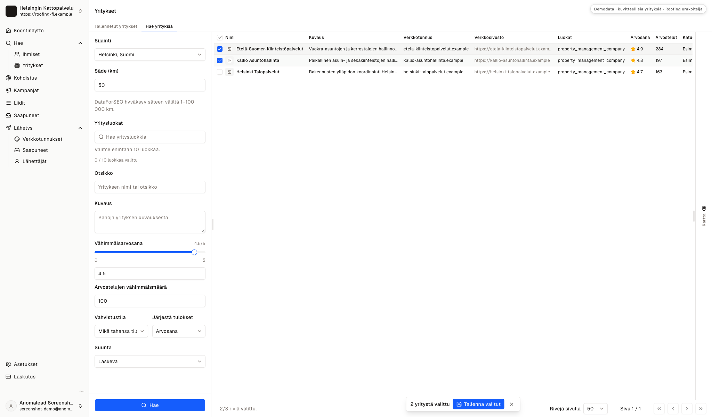The height and width of the screenshot is (417, 712).
Task: Click the Vähimmäisarvosana slider handle
Action: click(x=194, y=252)
